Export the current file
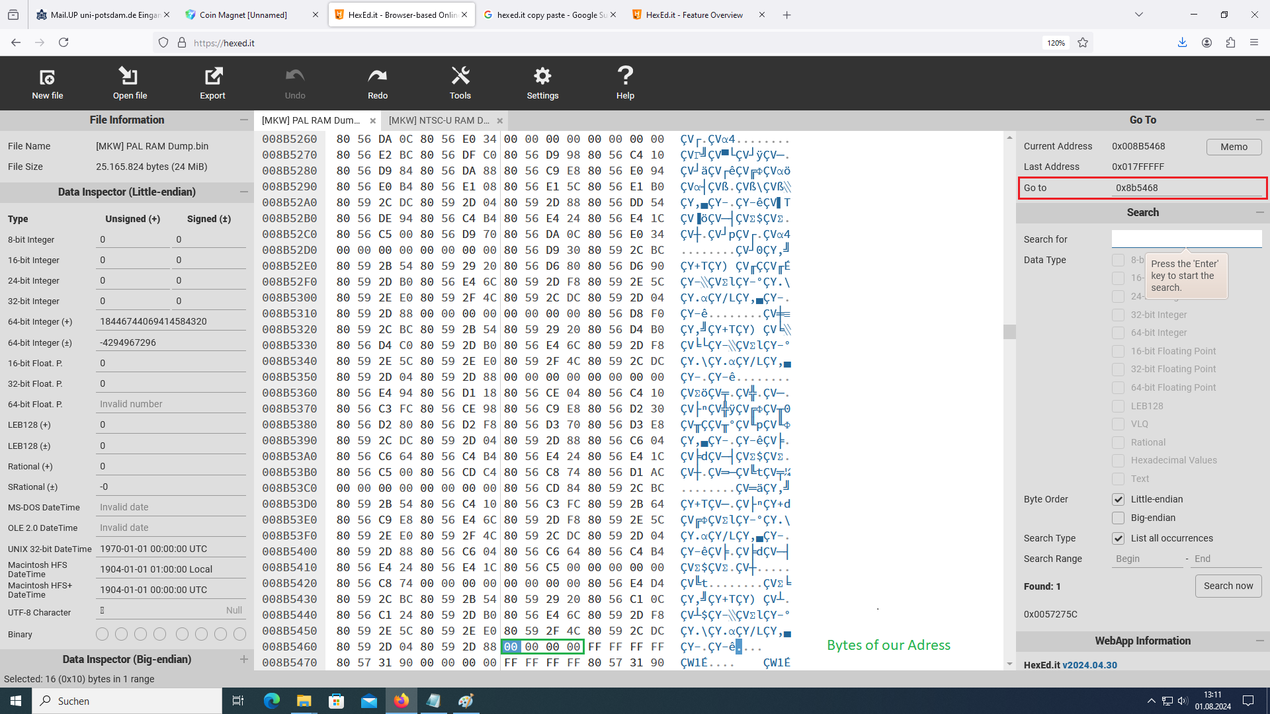The image size is (1270, 714). pyautogui.click(x=212, y=83)
